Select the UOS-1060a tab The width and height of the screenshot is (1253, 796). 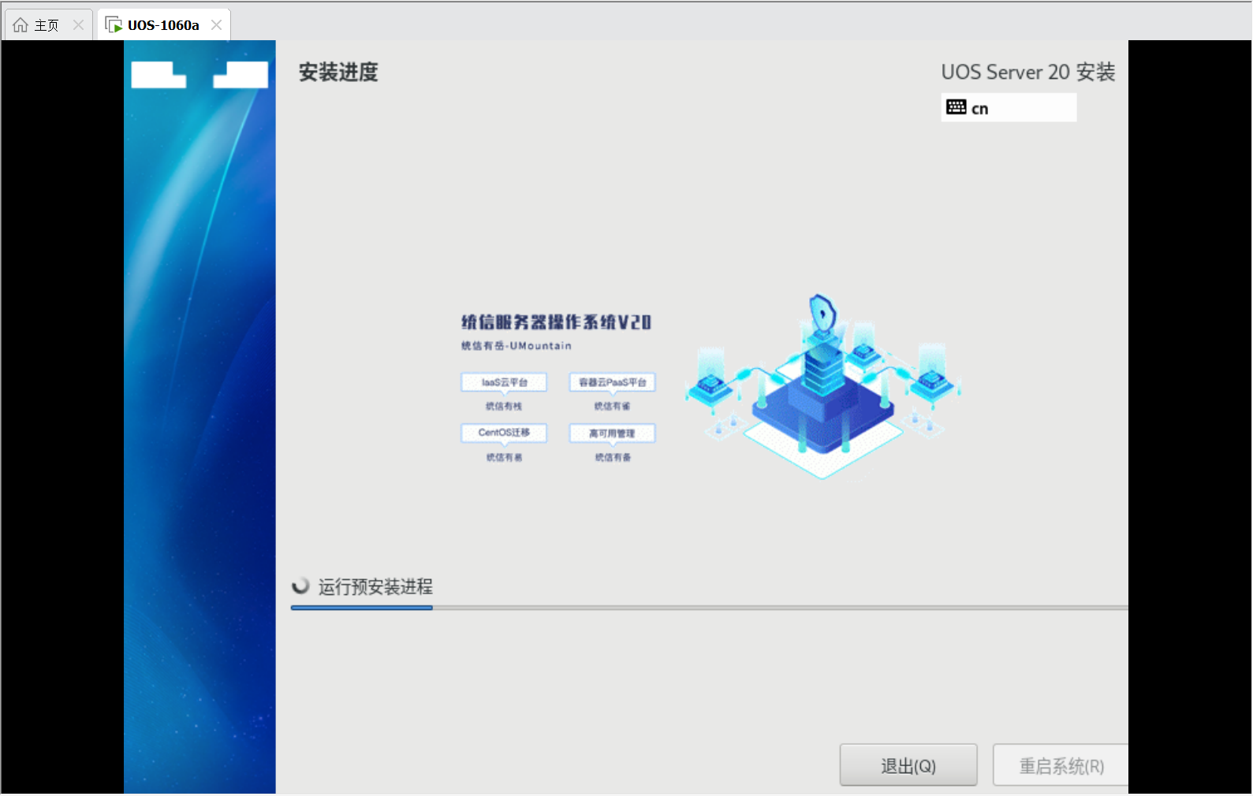click(164, 25)
